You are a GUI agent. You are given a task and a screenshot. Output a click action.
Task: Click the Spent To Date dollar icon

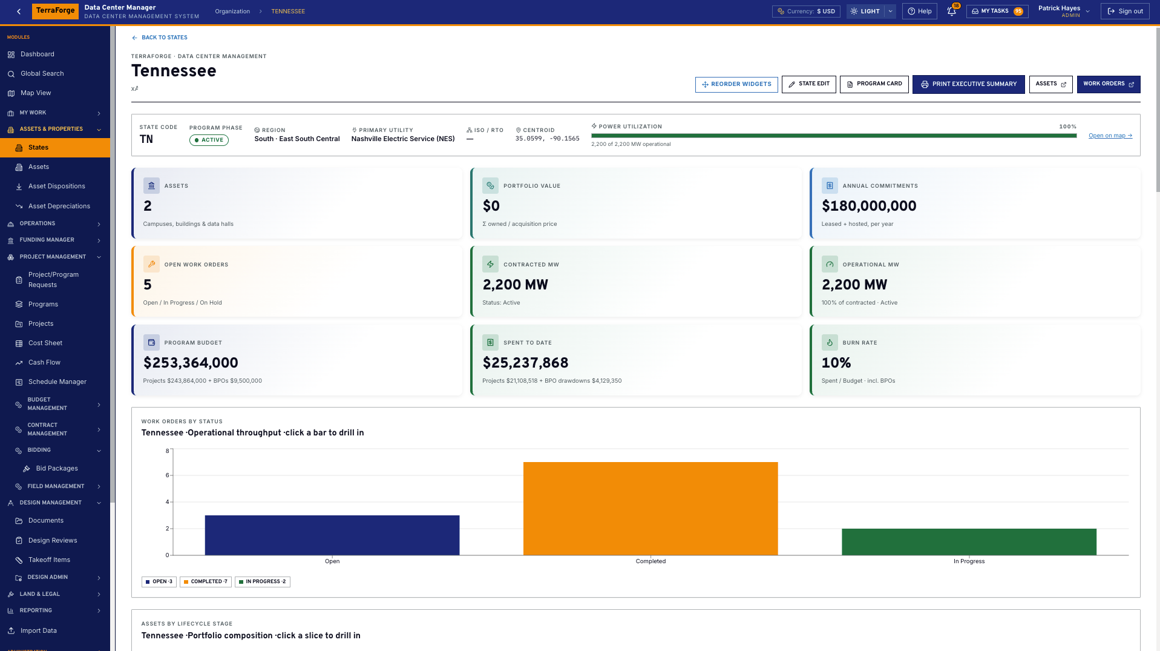490,342
